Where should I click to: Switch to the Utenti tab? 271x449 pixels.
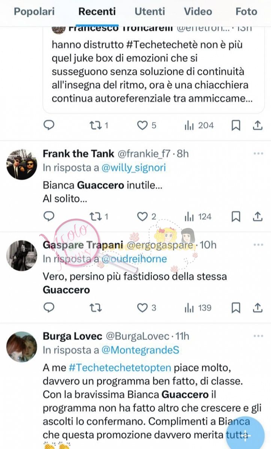coord(150,12)
